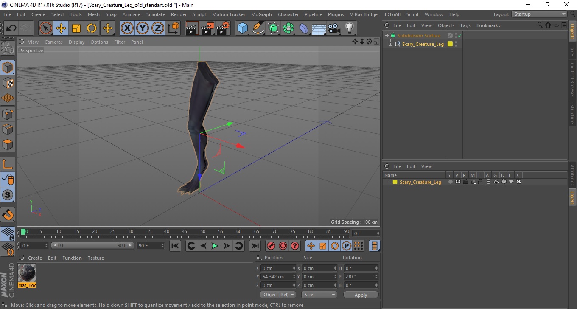577x309 pixels.
Task: Click the Apply button
Action: click(361, 295)
